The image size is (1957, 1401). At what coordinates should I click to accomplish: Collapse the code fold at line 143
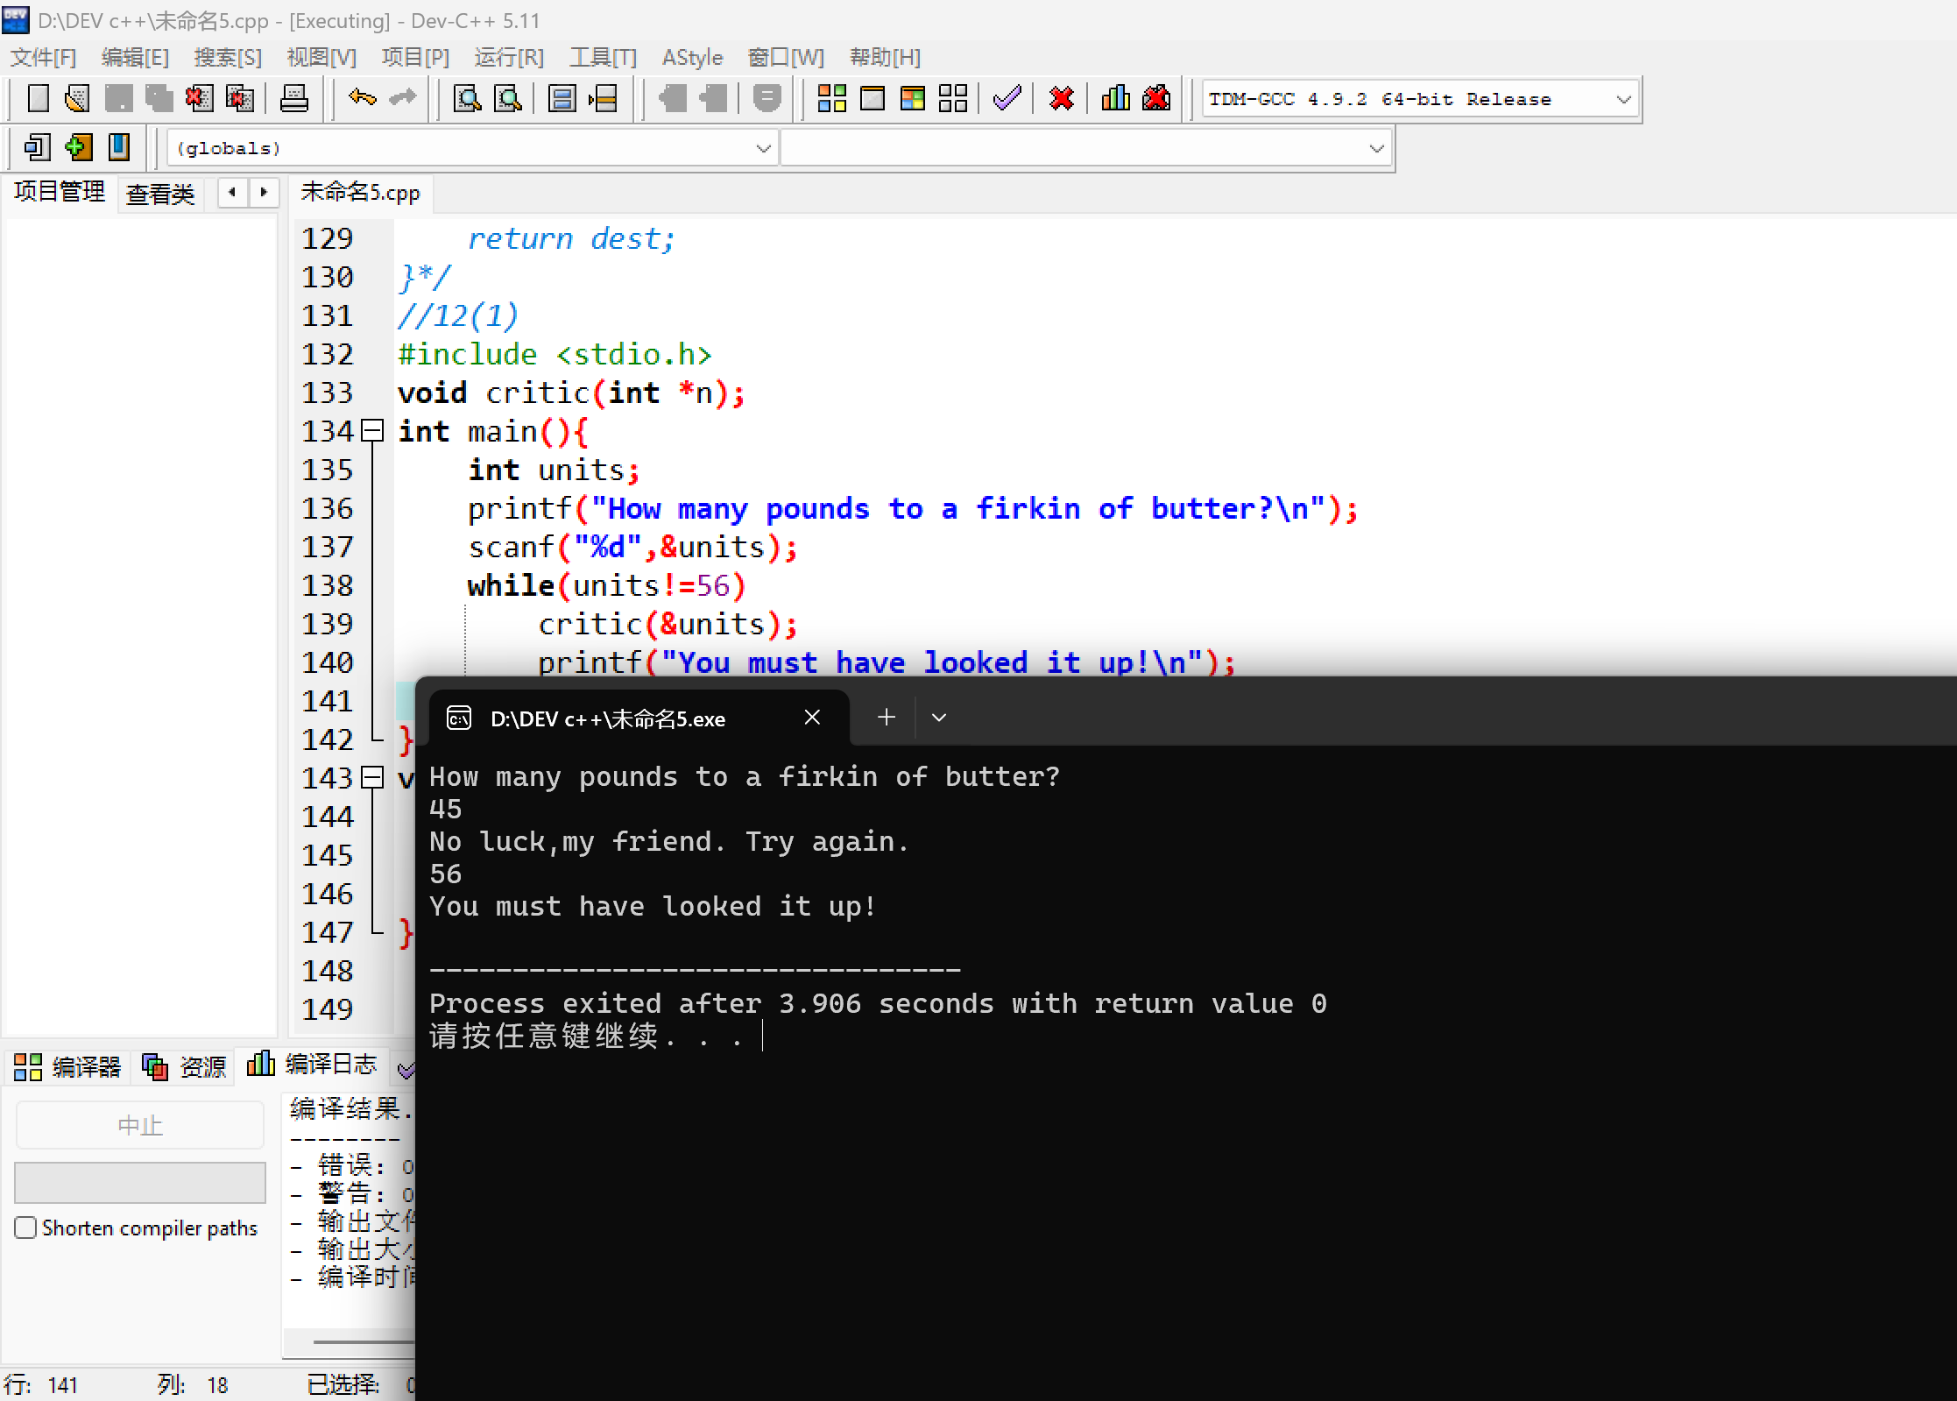tap(373, 777)
